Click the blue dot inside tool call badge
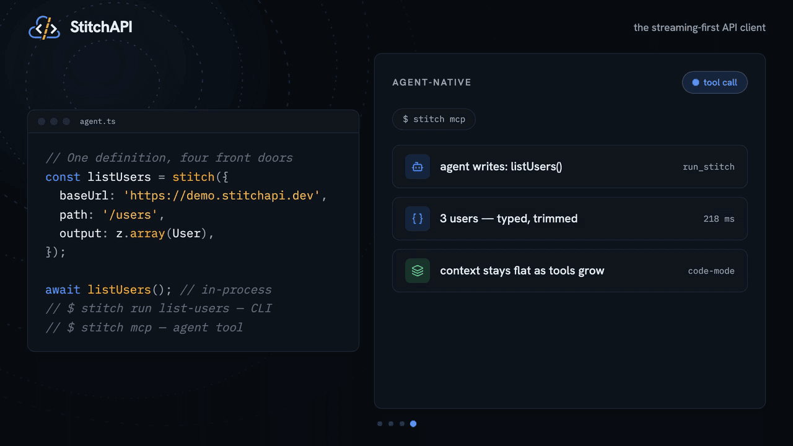The image size is (793, 446). (x=696, y=82)
